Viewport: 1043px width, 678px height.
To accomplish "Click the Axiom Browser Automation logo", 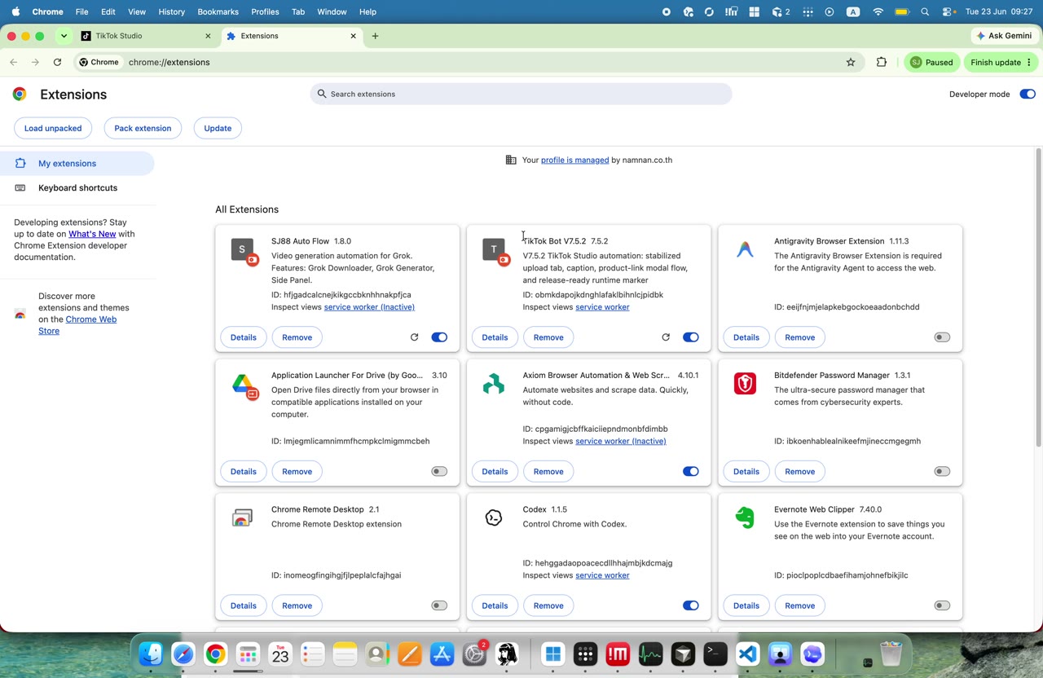I will (494, 384).
